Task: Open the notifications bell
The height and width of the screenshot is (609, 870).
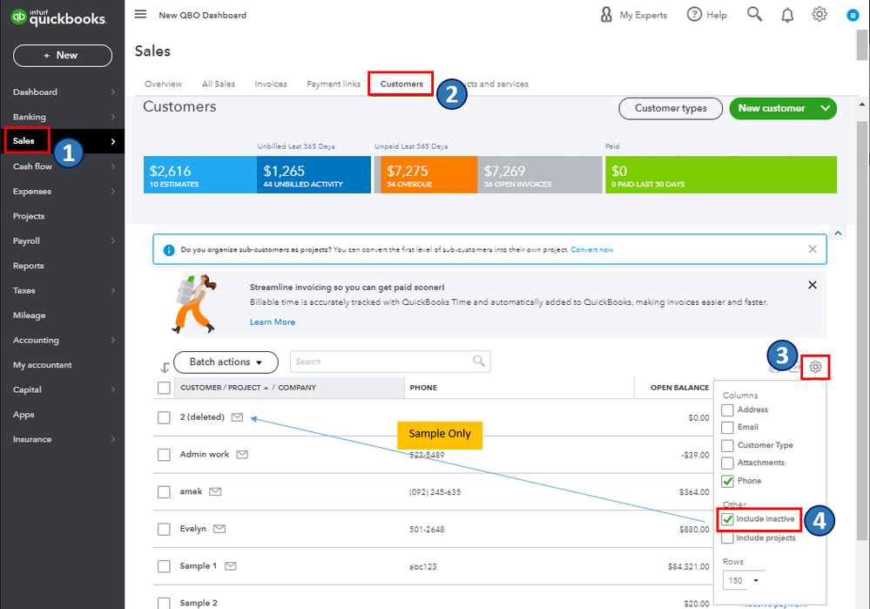Action: 787,15
